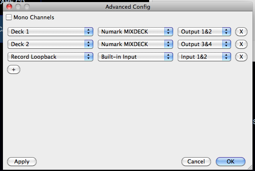Open Deck 2 Numark MIXDECK device dropdown
255x171 pixels.
[x=135, y=44]
